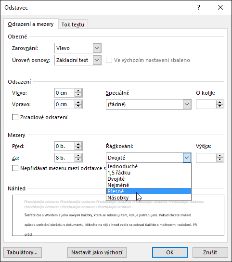The width and height of the screenshot is (232, 262).
Task: Decrease the Vlevo indent value
Action: tap(78, 95)
